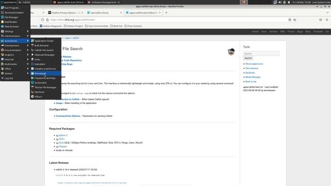Open the Free Content bookmarks folder
Screen dimensions: 331x186
(x=133, y=26)
